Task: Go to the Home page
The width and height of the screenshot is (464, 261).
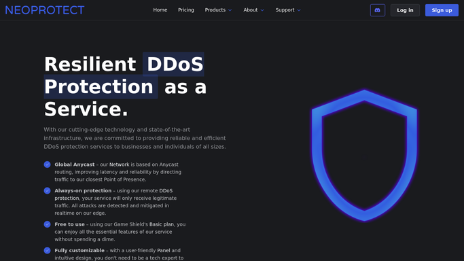Action: 160,10
